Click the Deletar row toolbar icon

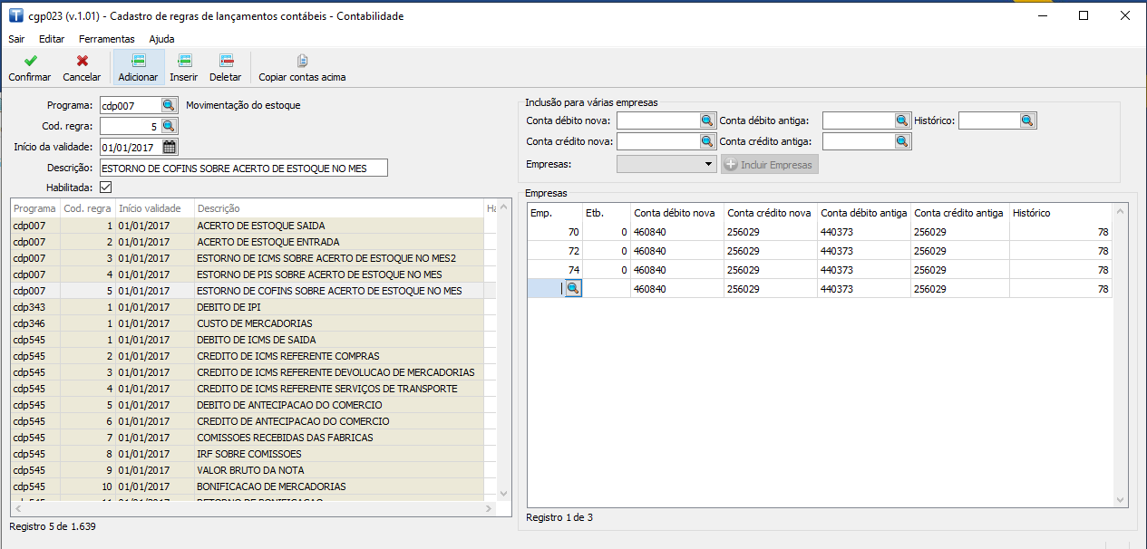coord(225,61)
